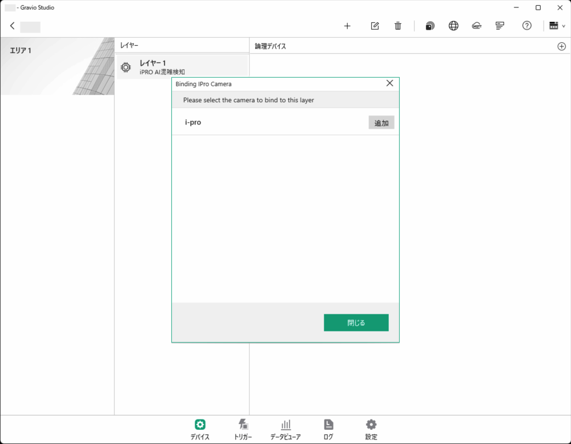This screenshot has height=444, width=571.
Task: Click the globe network icon
Action: pyautogui.click(x=453, y=26)
